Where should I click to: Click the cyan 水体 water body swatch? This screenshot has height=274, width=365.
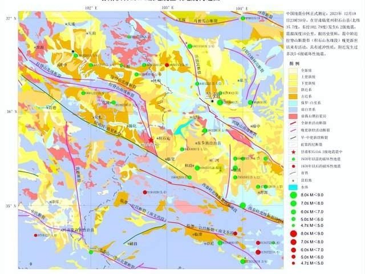pyautogui.click(x=292, y=186)
